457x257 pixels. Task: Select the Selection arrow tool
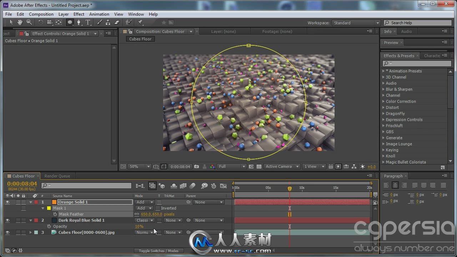click(x=11, y=22)
